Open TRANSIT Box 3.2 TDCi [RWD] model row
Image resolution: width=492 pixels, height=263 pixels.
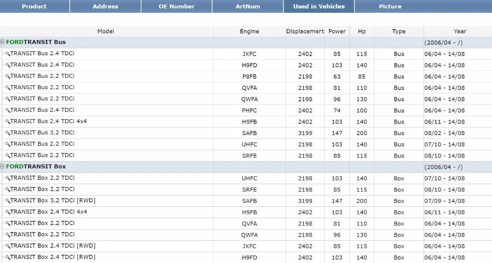[x=53, y=200]
